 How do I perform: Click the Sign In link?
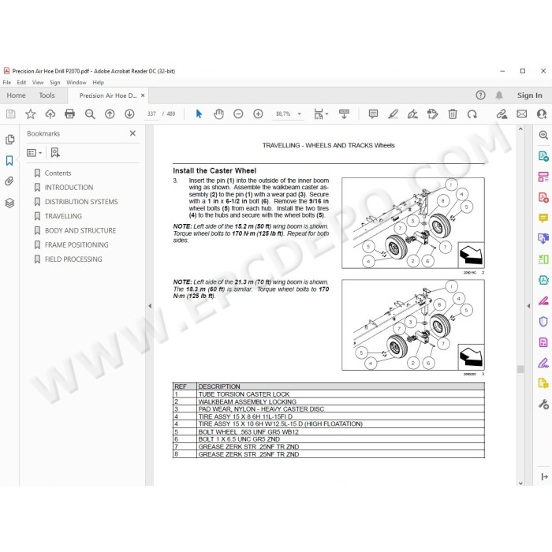(x=529, y=95)
